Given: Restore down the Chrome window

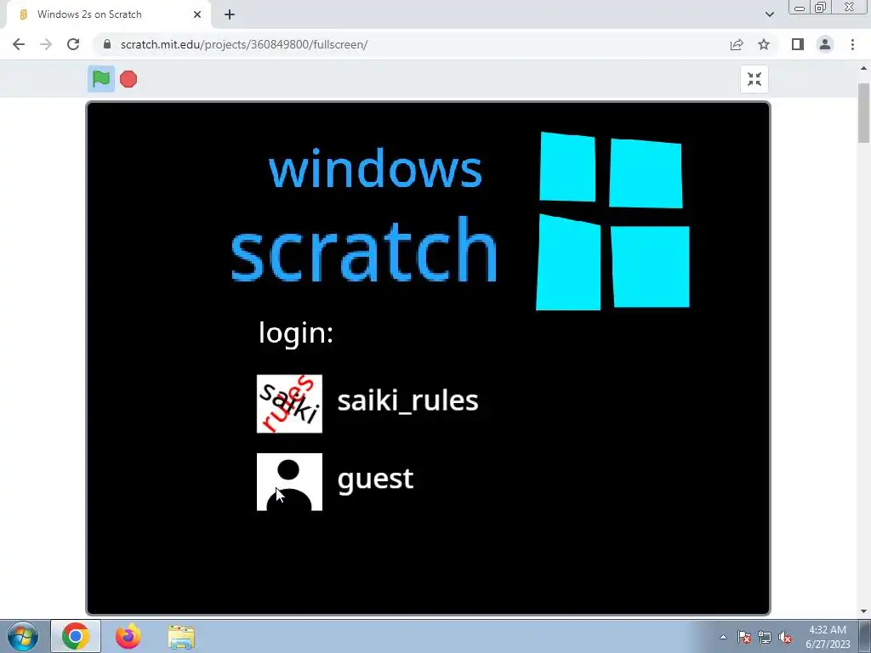Looking at the screenshot, I should click(x=821, y=7).
